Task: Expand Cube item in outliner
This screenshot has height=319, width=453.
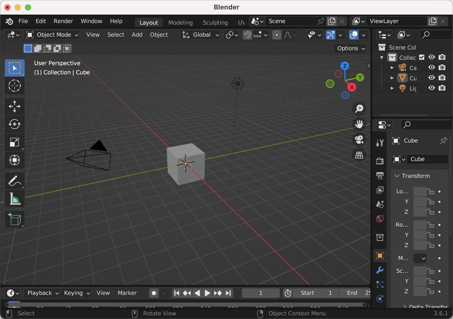Action: (392, 78)
